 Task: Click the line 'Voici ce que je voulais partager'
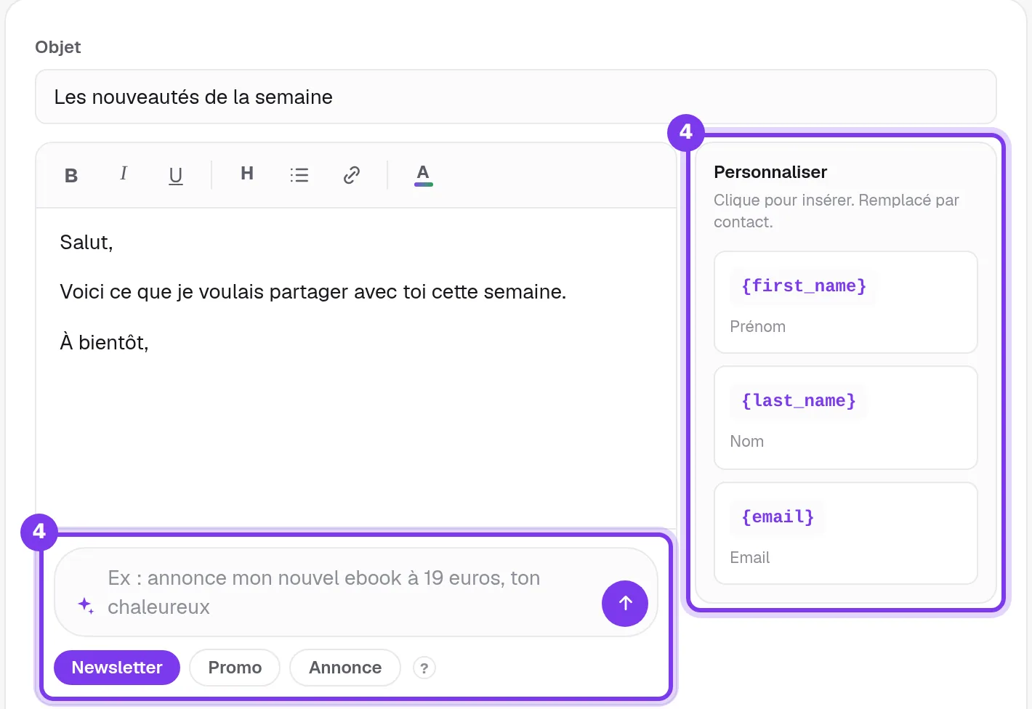coord(313,292)
